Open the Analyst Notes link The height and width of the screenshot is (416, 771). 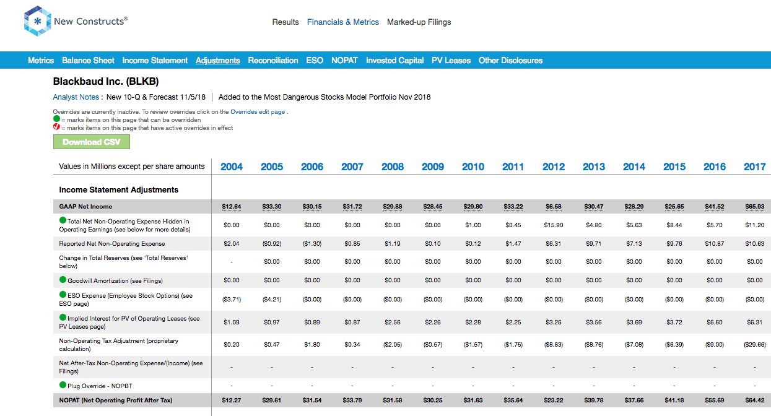point(76,97)
